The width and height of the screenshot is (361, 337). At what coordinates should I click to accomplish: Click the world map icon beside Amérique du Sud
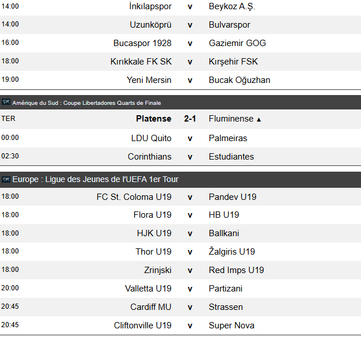[x=6, y=102]
